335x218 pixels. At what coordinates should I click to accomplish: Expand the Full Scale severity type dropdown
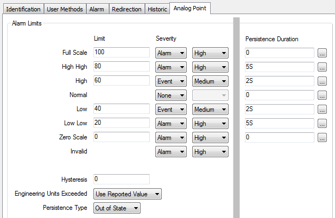click(x=171, y=53)
